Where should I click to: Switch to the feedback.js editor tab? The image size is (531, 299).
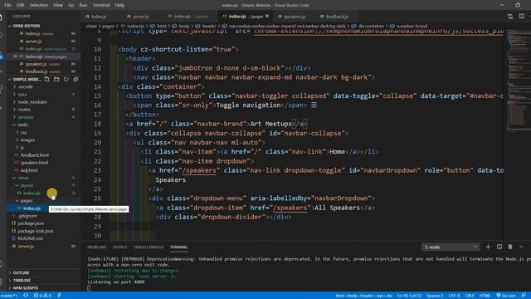click(337, 17)
